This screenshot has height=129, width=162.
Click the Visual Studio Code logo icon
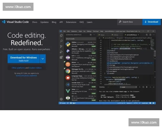point(4,22)
